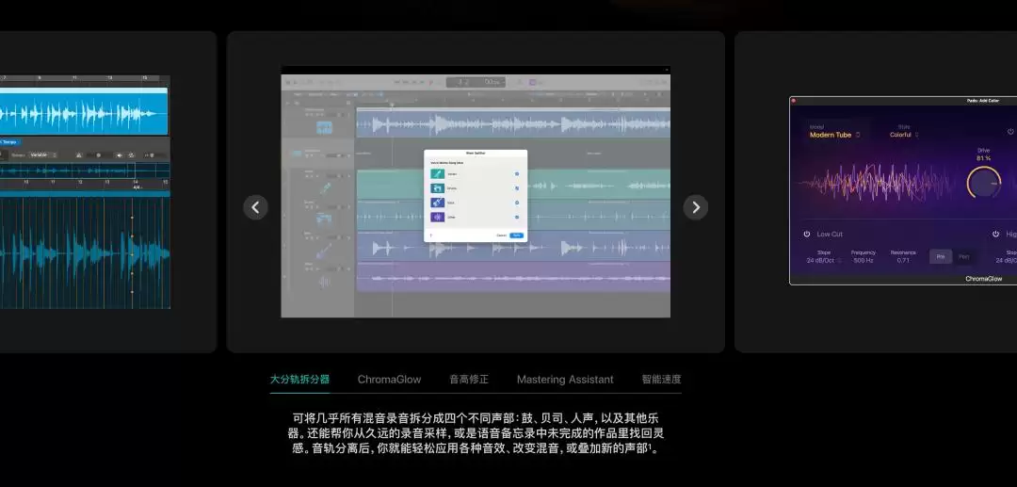
Task: Toggle the Low Cut power button
Action: 807,235
